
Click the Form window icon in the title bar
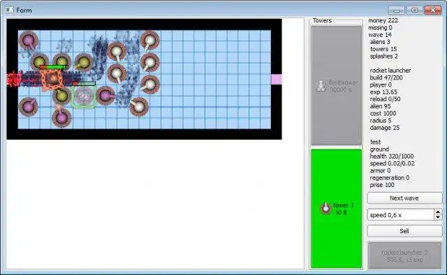tap(10, 10)
